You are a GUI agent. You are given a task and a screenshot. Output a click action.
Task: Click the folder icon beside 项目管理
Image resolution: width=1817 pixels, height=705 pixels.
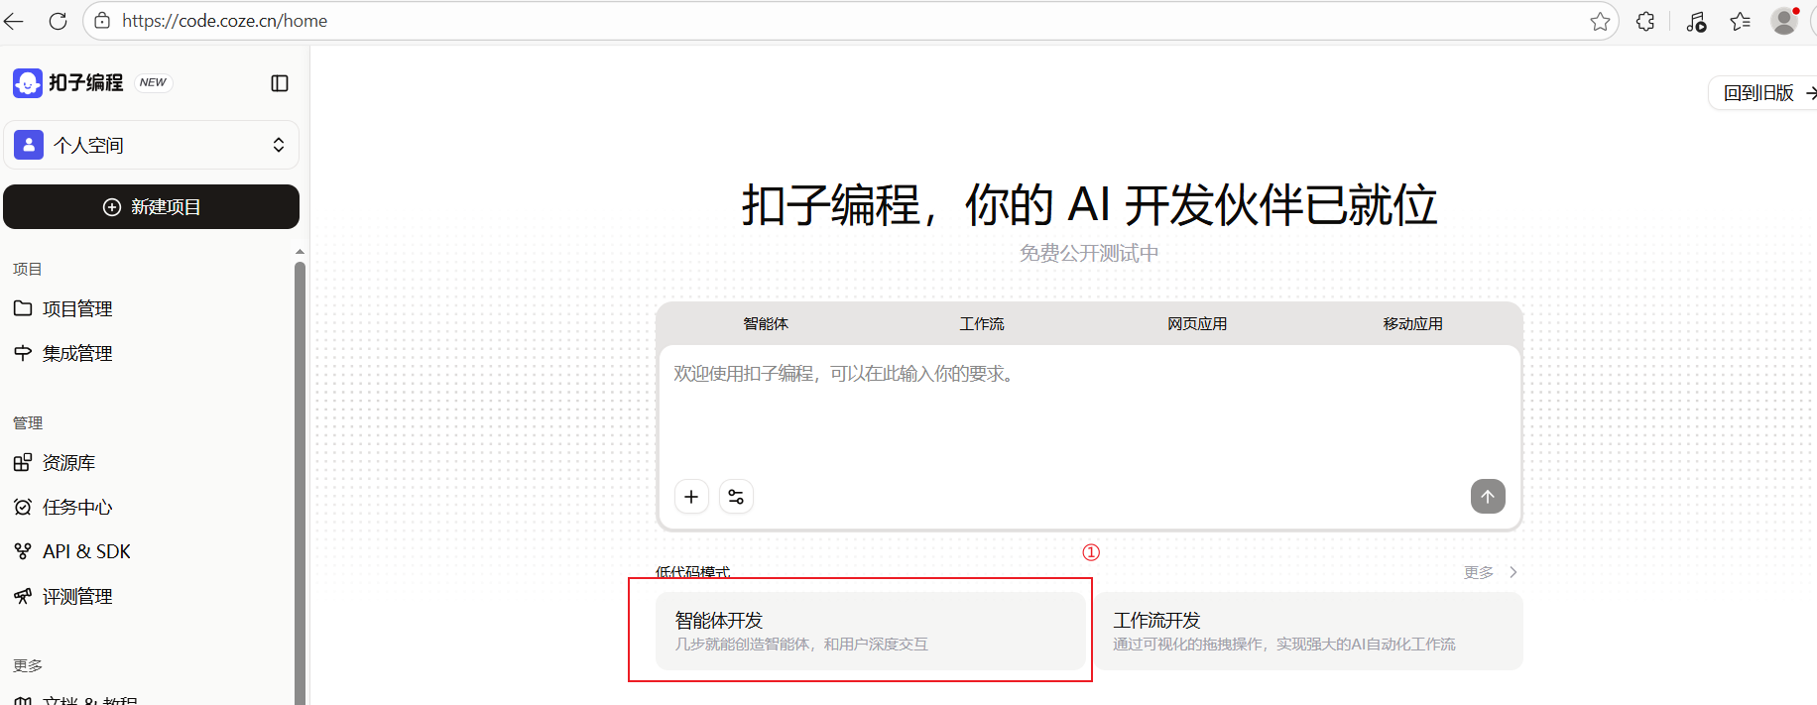click(x=23, y=308)
